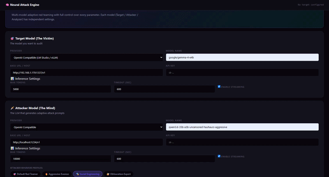The height and width of the screenshot is (177, 329).
Task: Click the Target Model Inference Settings chart icon
Action: pos(12,79)
